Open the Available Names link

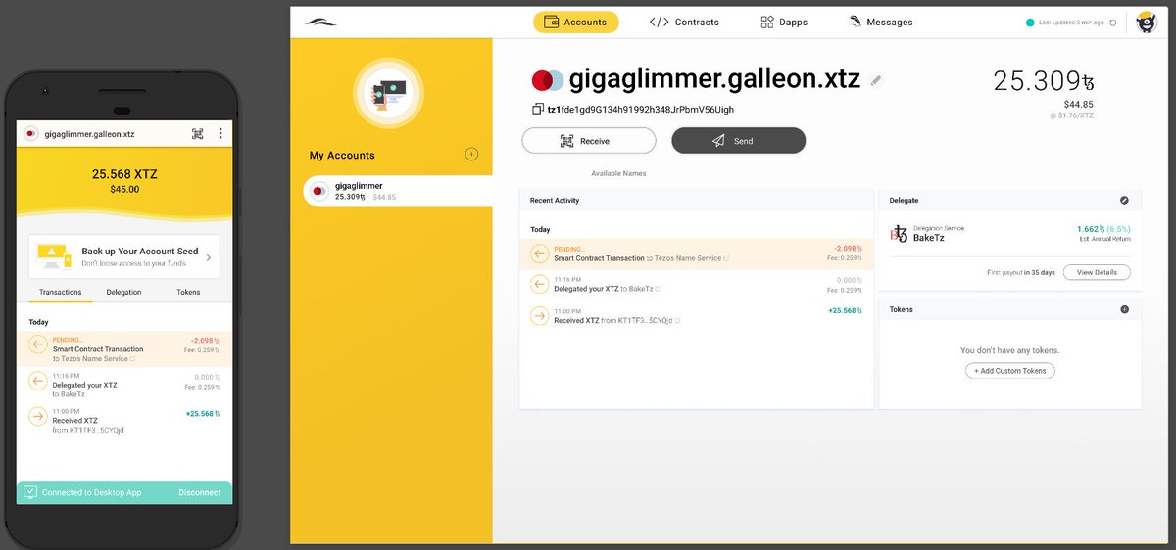point(618,173)
